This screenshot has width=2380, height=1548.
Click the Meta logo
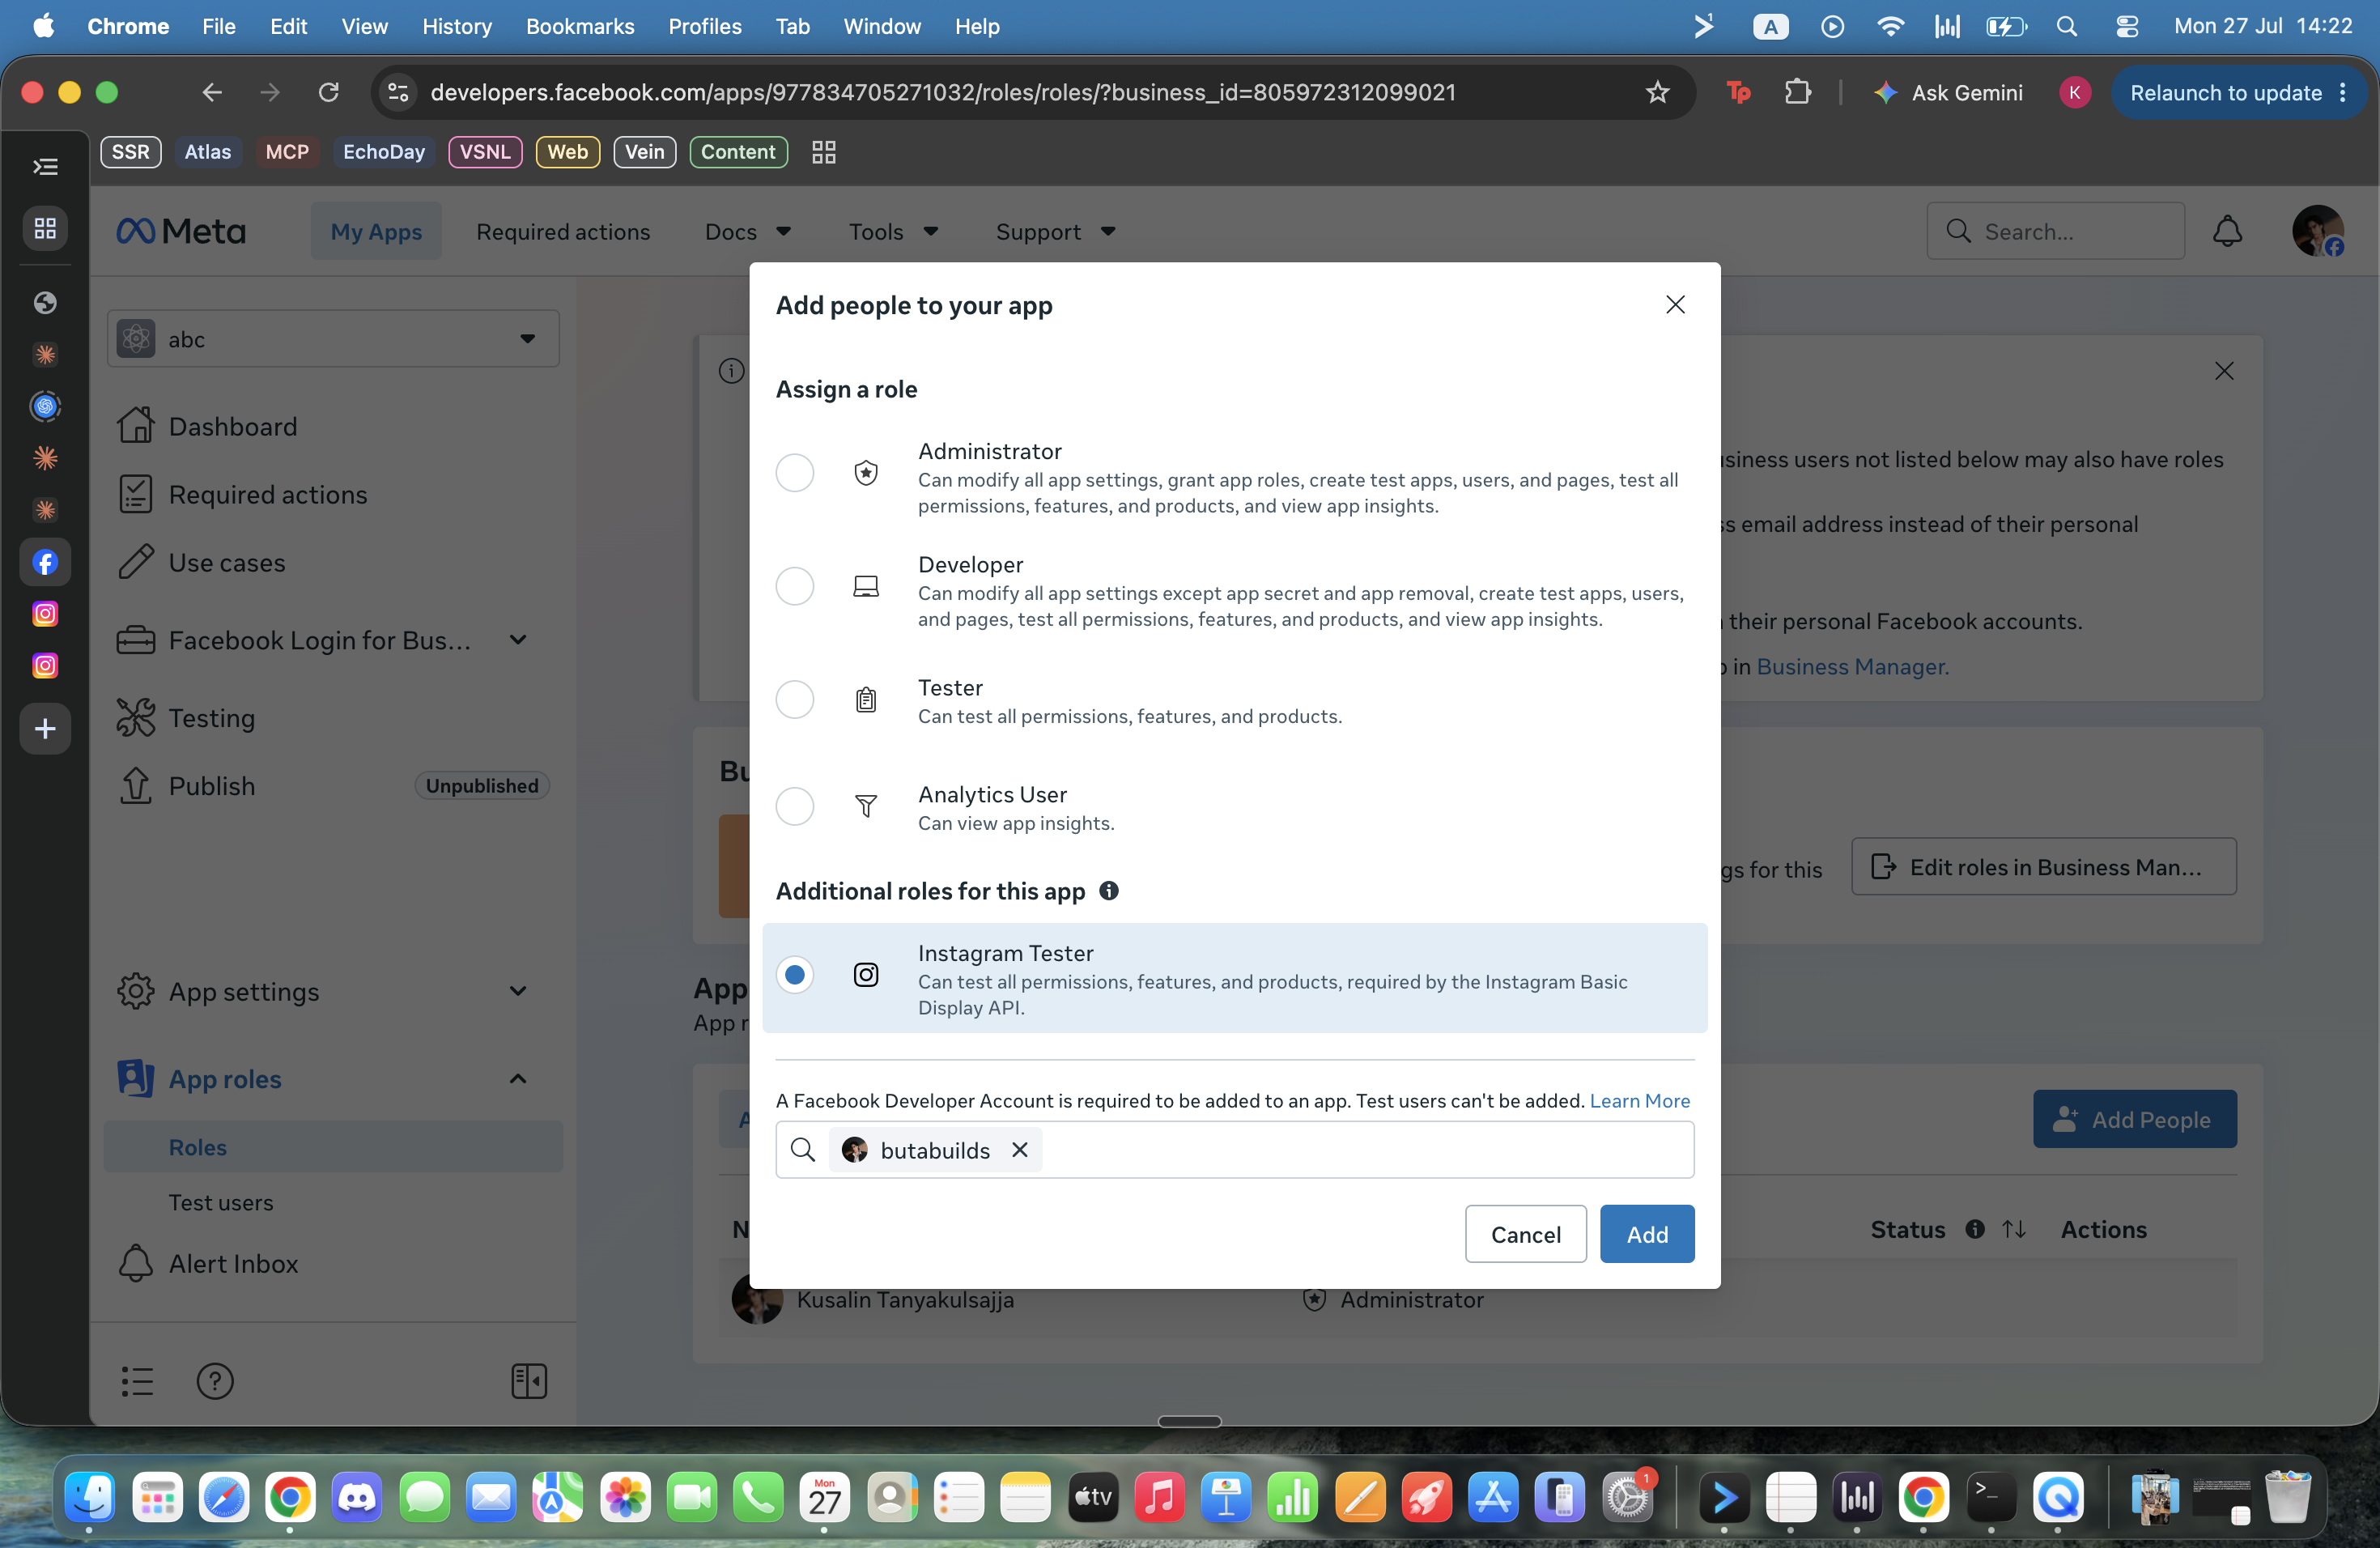[181, 231]
